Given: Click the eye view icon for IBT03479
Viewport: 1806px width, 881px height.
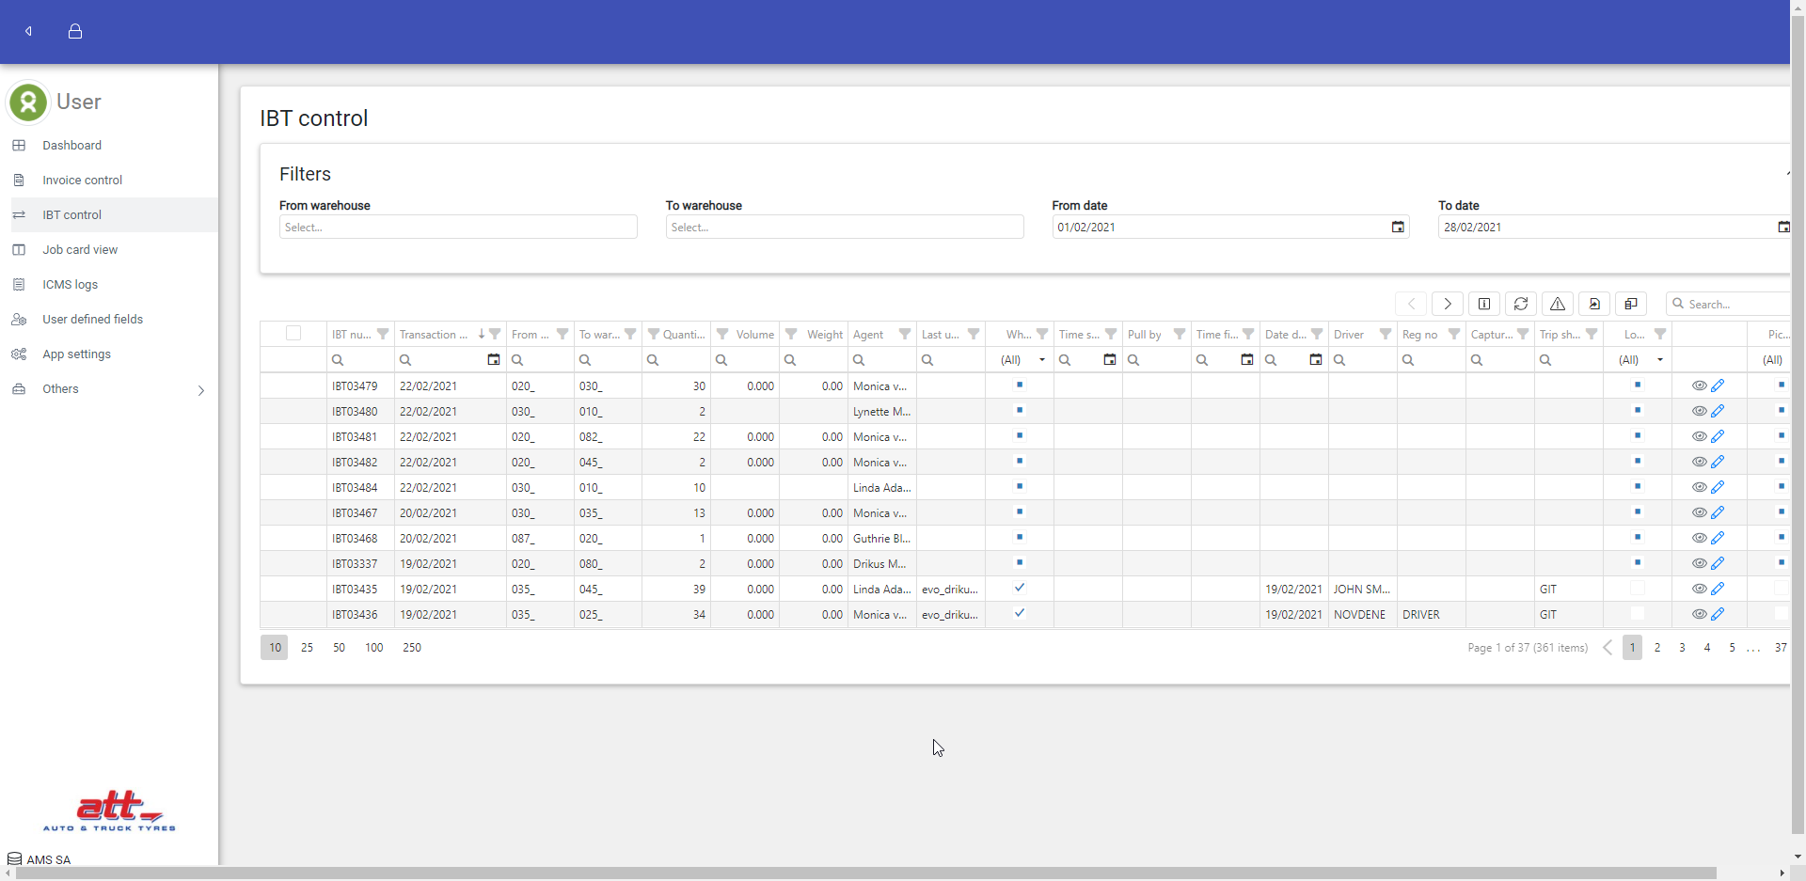Looking at the screenshot, I should pyautogui.click(x=1699, y=385).
